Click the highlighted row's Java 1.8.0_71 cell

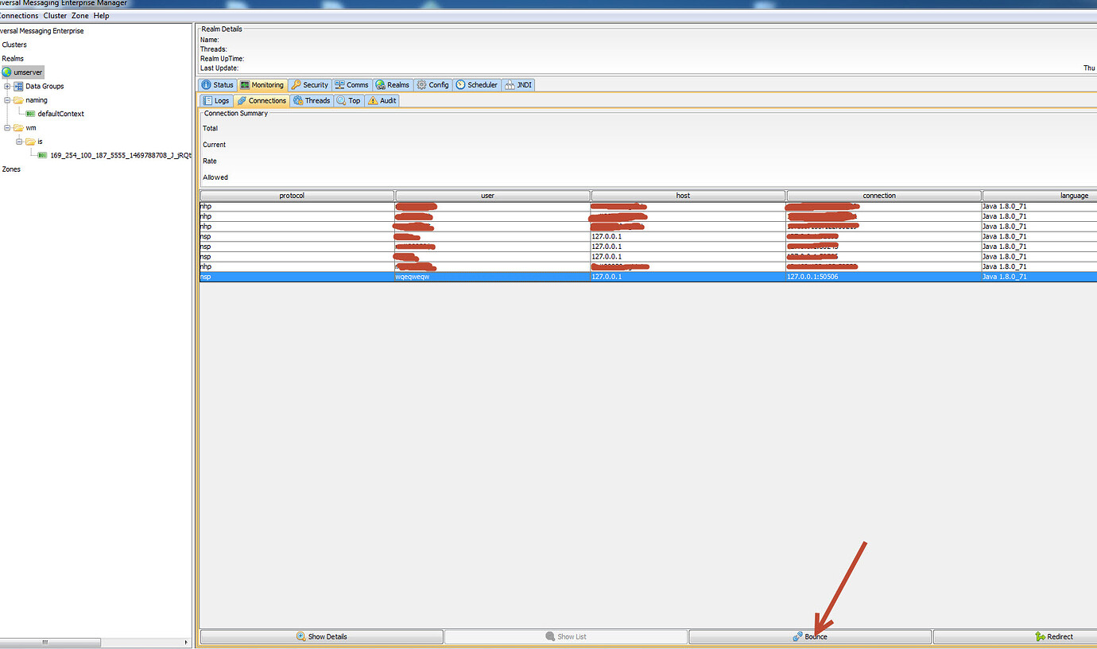click(1040, 277)
